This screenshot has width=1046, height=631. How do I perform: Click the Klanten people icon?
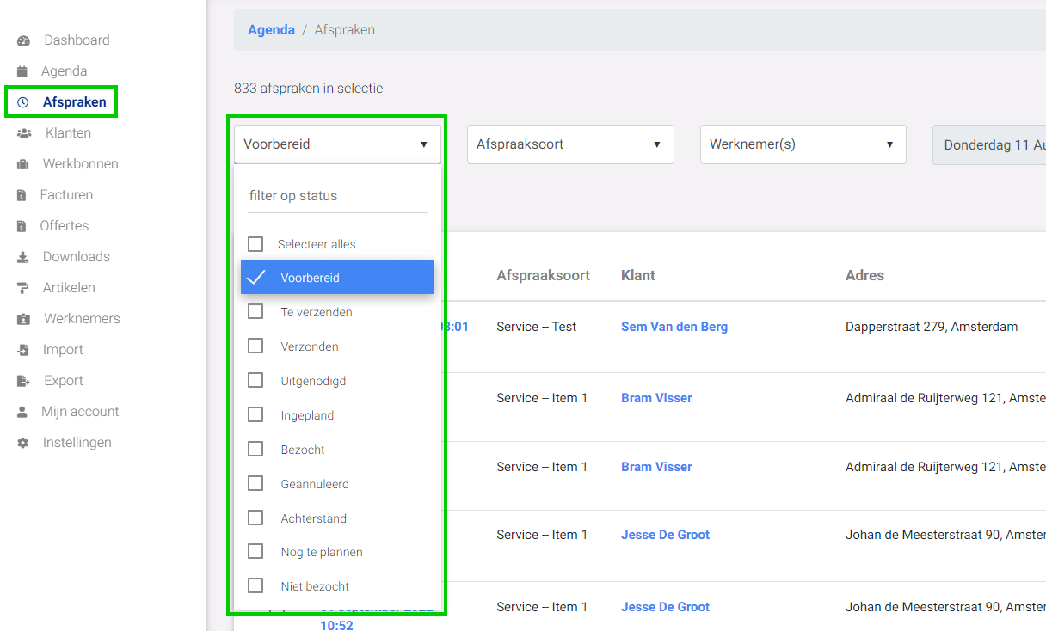click(24, 133)
